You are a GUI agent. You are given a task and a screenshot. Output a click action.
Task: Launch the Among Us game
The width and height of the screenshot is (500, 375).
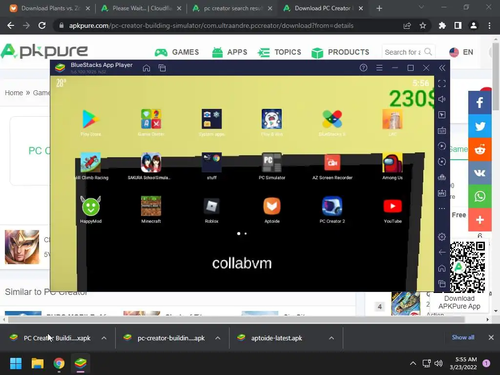coord(393,162)
